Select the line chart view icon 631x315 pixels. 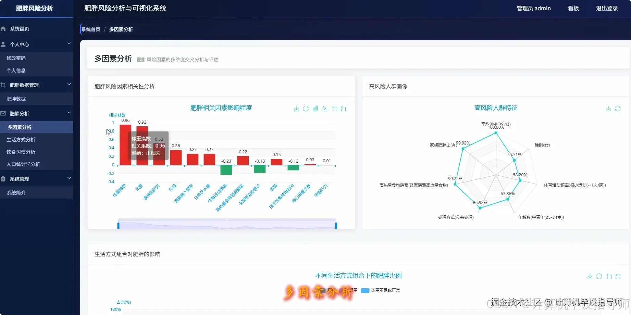click(325, 109)
